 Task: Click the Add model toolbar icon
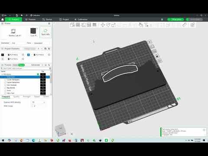click(x=72, y=25)
